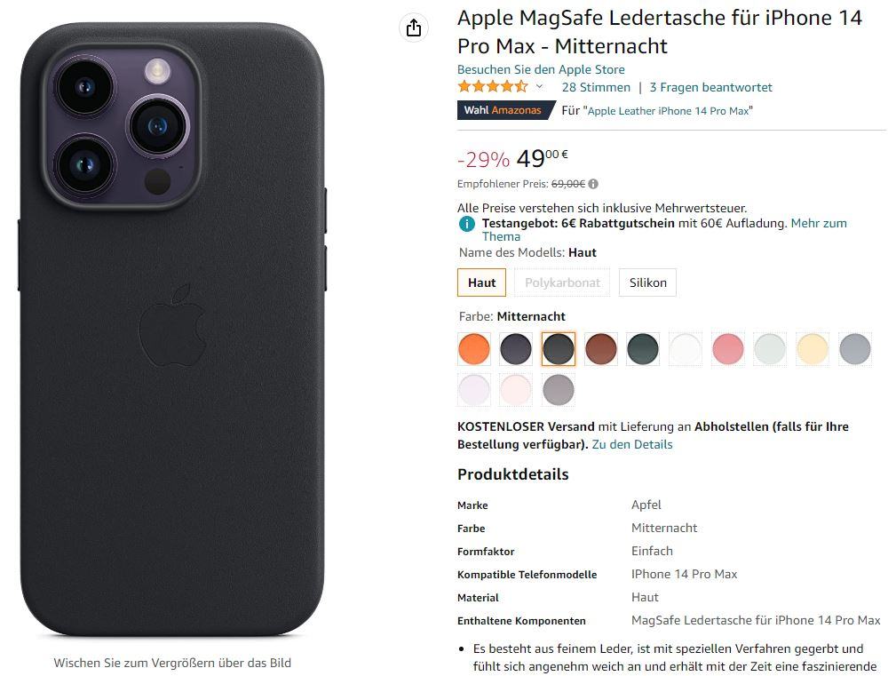Screen dimensions: 896x676
Task: Select the Haut model option
Action: (481, 282)
